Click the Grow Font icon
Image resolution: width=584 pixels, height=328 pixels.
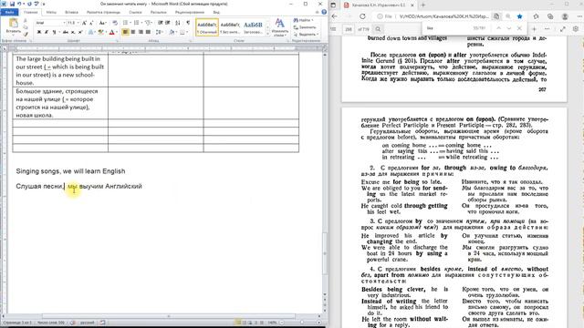click(x=84, y=23)
